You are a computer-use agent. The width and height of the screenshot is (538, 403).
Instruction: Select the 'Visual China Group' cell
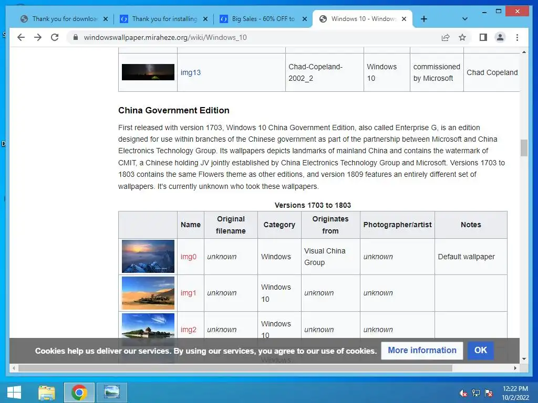[x=330, y=257]
